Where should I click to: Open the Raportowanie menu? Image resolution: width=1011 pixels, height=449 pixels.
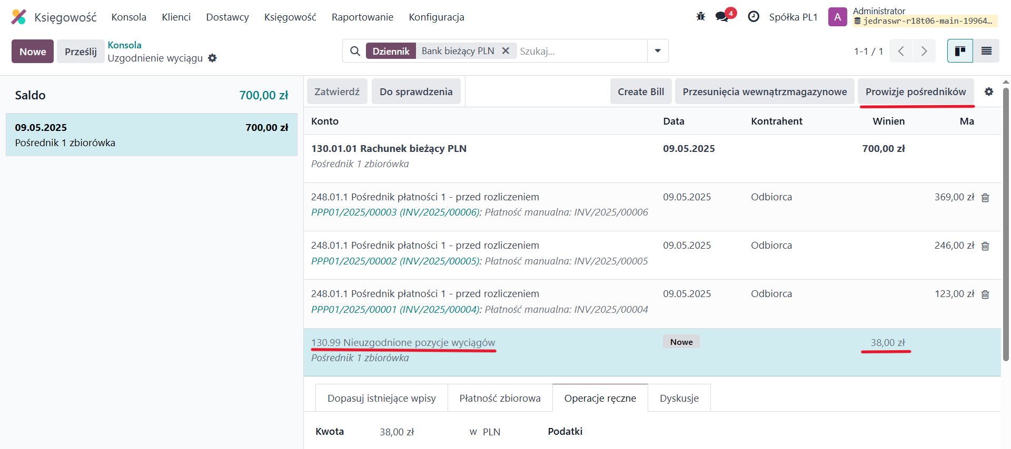coord(362,17)
